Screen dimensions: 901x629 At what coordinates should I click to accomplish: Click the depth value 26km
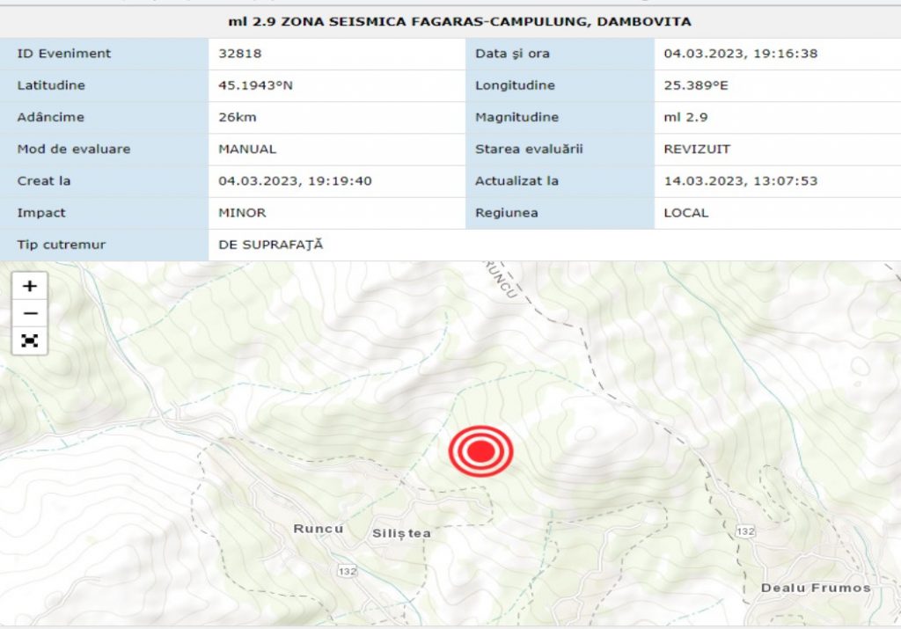pyautogui.click(x=238, y=117)
